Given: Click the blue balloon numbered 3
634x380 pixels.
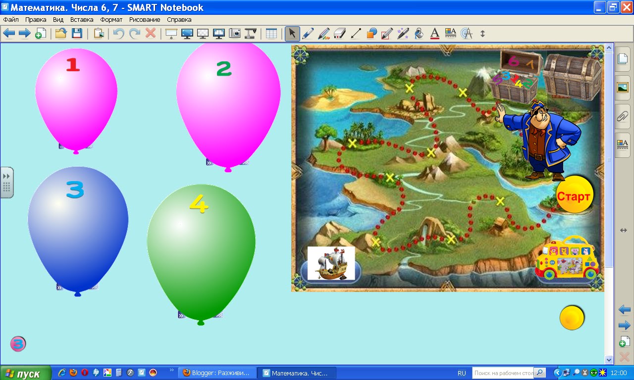Looking at the screenshot, I should coord(78,231).
